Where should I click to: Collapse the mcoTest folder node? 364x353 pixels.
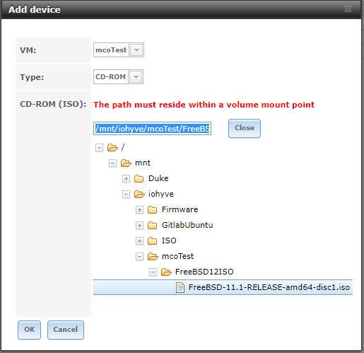(139, 257)
